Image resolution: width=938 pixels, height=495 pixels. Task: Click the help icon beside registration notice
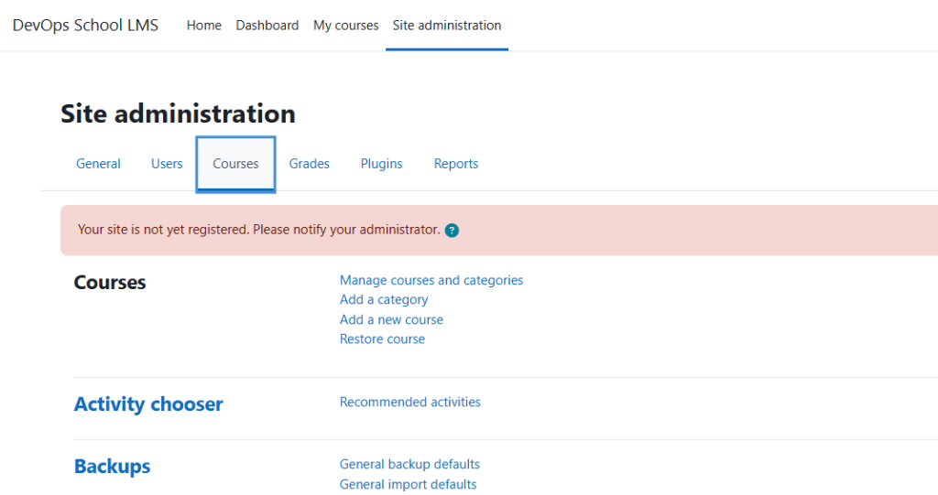[x=452, y=231]
